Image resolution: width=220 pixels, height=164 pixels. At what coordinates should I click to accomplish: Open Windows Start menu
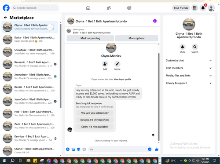click(x=4, y=160)
